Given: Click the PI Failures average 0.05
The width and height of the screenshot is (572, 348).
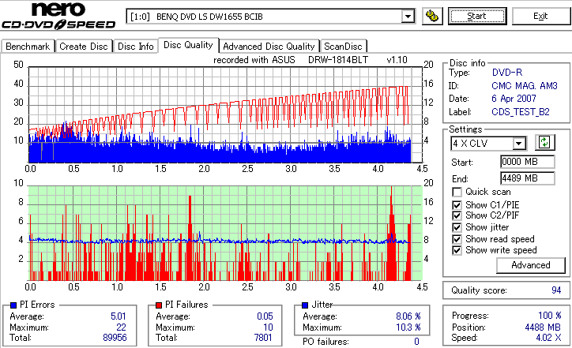Looking at the screenshot, I should (x=265, y=316).
